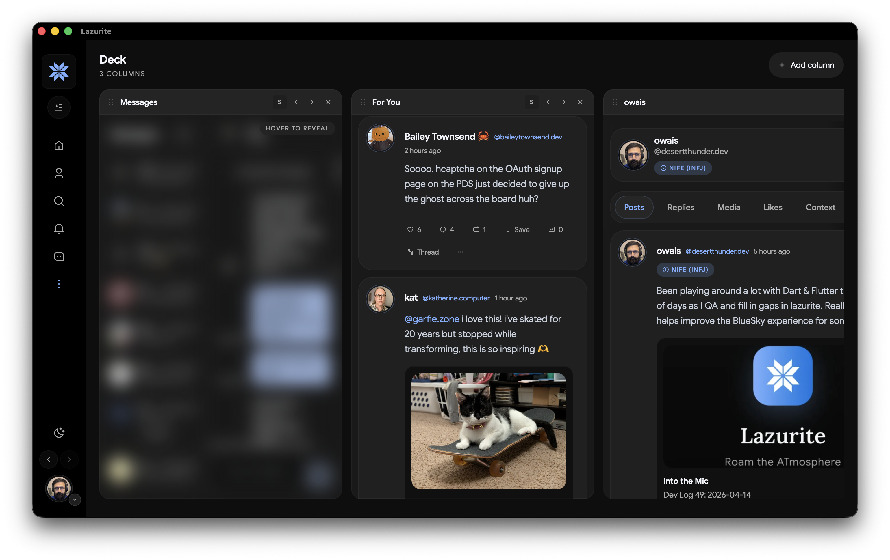The height and width of the screenshot is (560, 890).
Task: Select the Posts tab
Action: click(x=634, y=207)
